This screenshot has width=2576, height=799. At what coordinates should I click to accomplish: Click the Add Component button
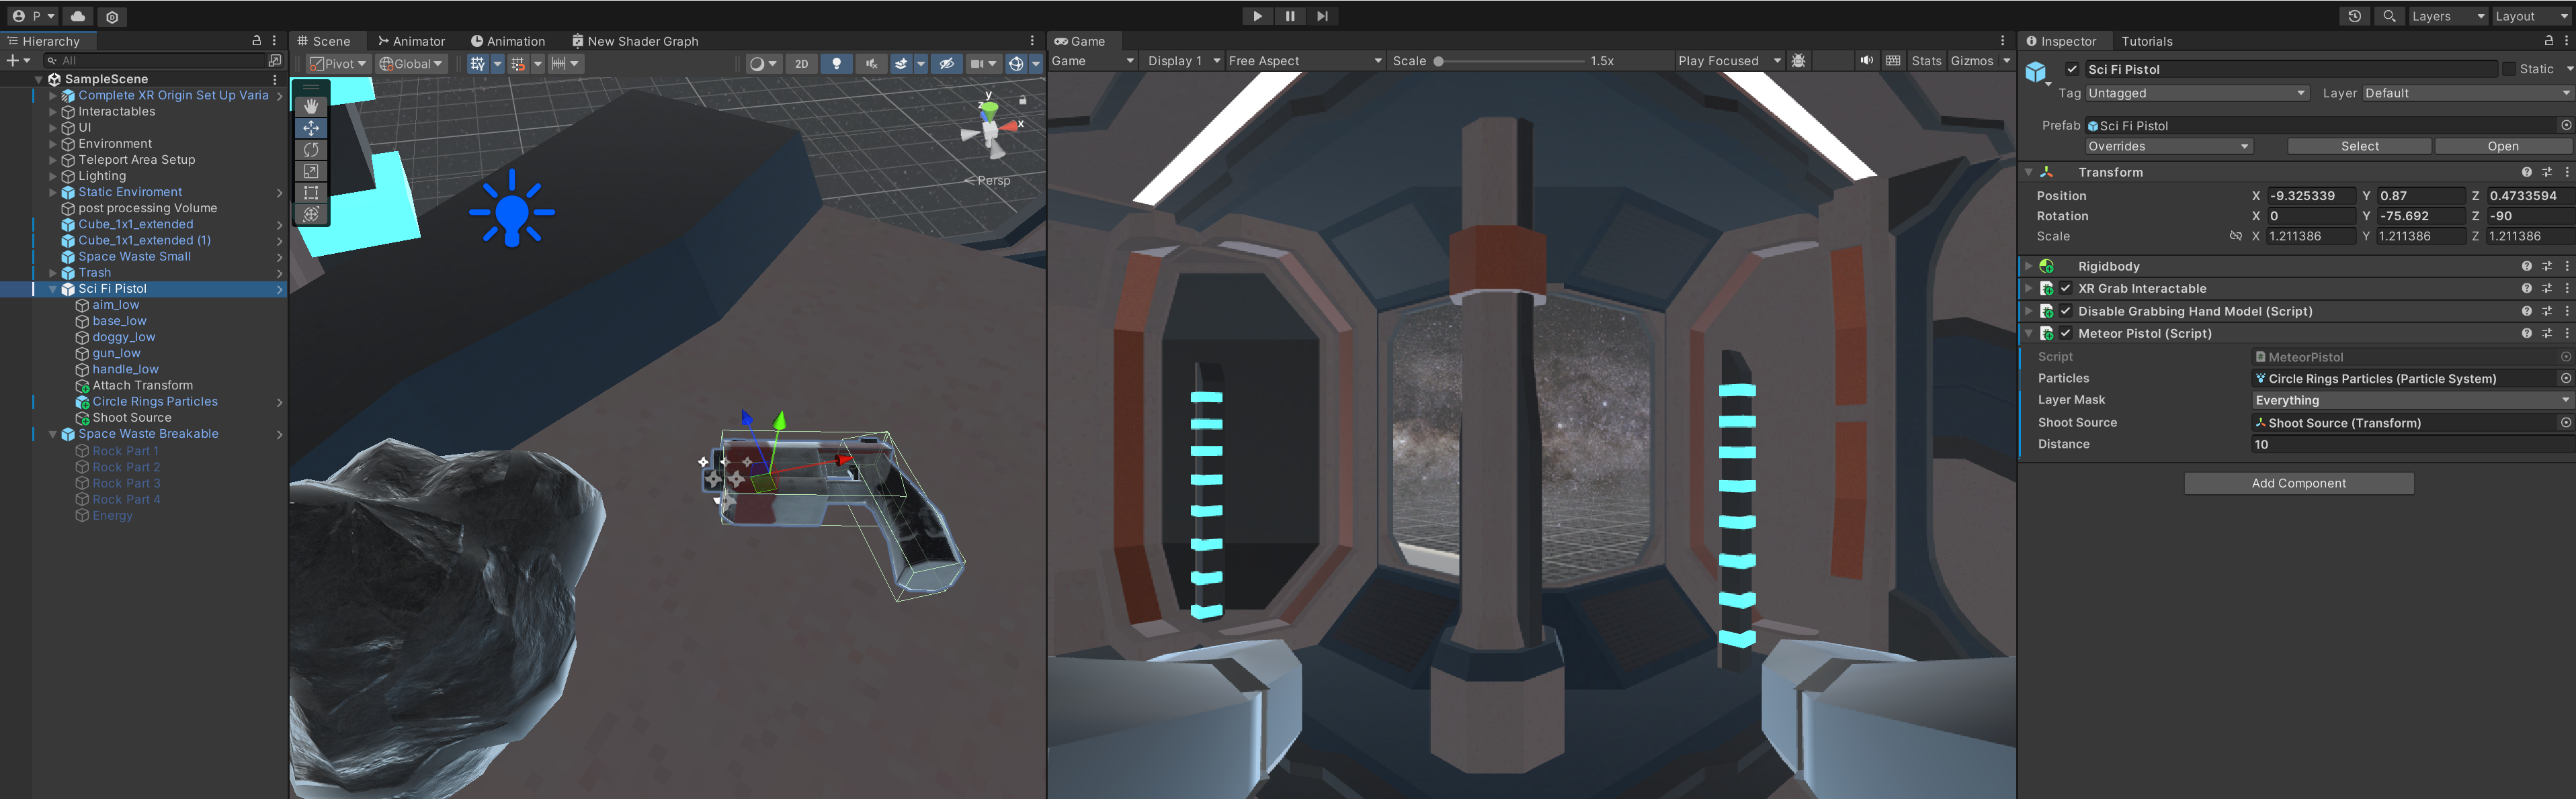(x=2298, y=483)
